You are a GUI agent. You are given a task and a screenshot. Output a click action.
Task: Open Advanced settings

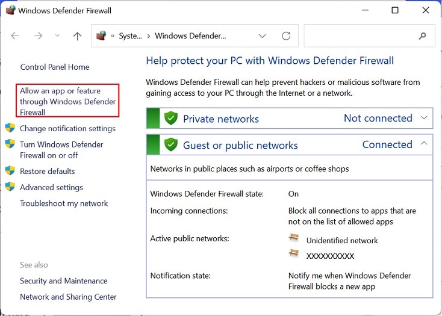pyautogui.click(x=51, y=187)
